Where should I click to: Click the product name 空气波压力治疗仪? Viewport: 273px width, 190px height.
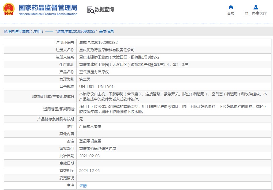[x=94, y=72]
